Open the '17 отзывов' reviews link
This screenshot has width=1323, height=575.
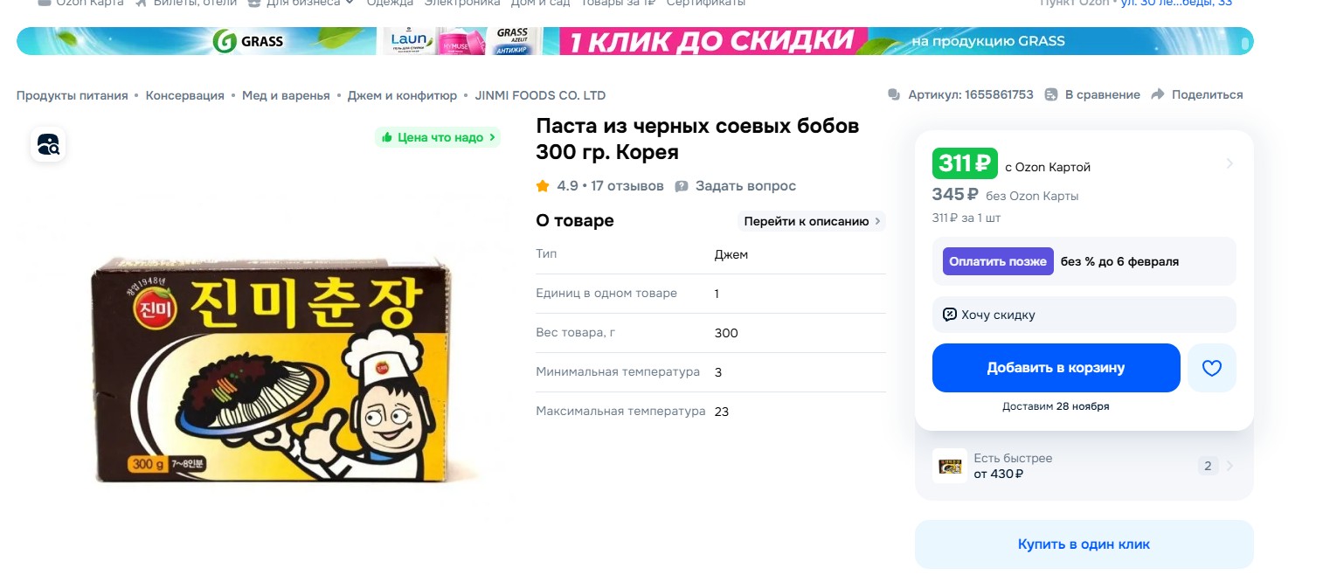coord(627,186)
